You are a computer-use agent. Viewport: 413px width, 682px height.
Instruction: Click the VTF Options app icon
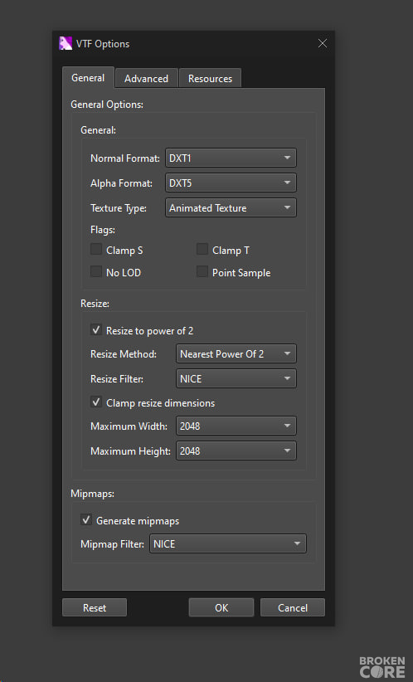[x=66, y=43]
